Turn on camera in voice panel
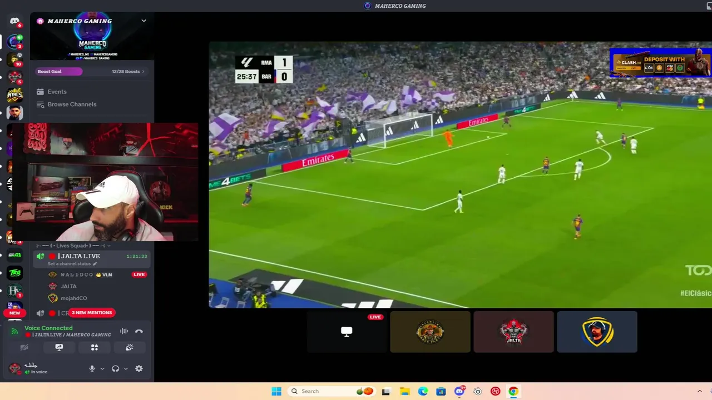This screenshot has width=712, height=400. coord(24,347)
